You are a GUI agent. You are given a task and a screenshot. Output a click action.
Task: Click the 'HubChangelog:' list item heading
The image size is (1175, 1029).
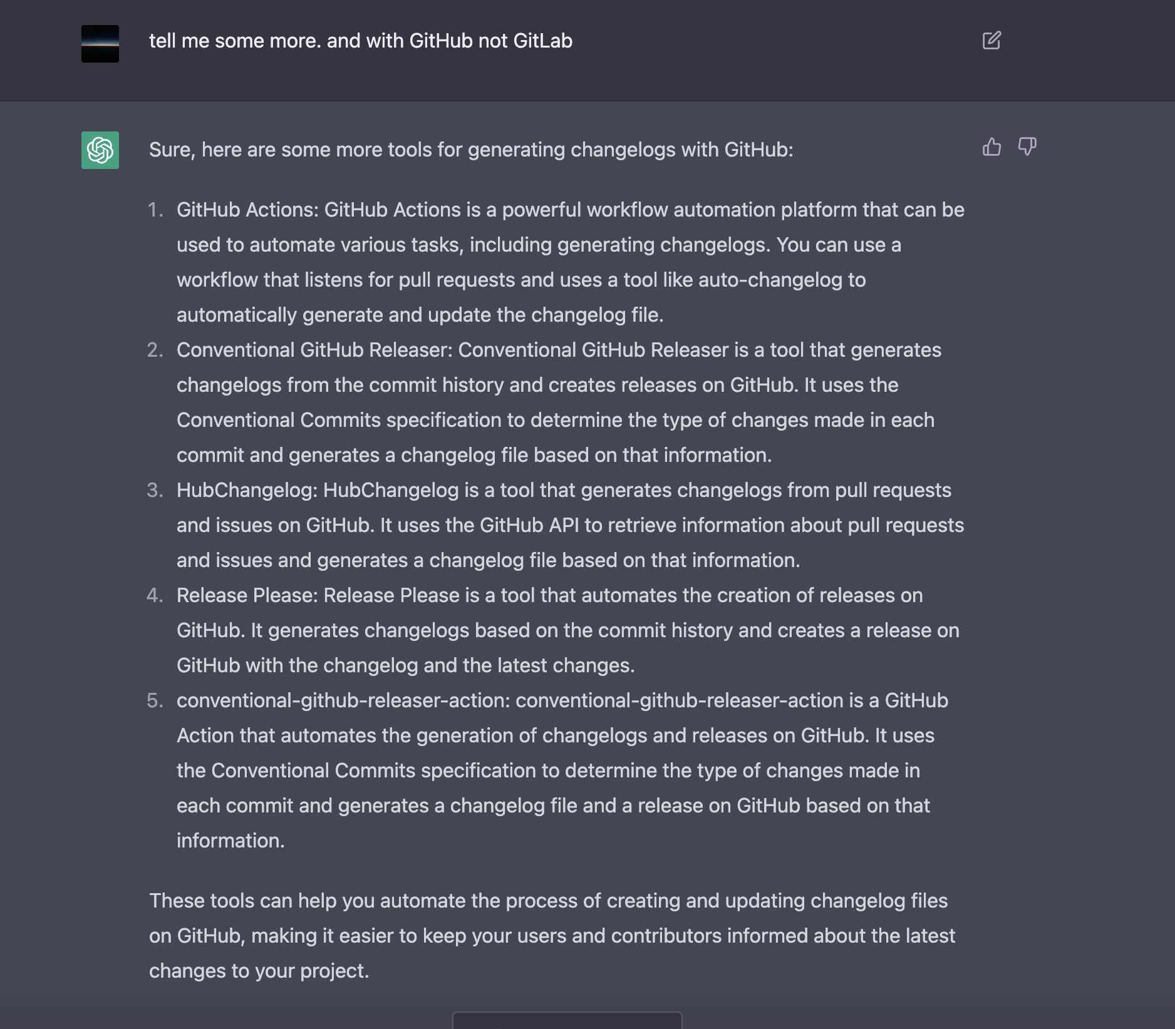[247, 490]
